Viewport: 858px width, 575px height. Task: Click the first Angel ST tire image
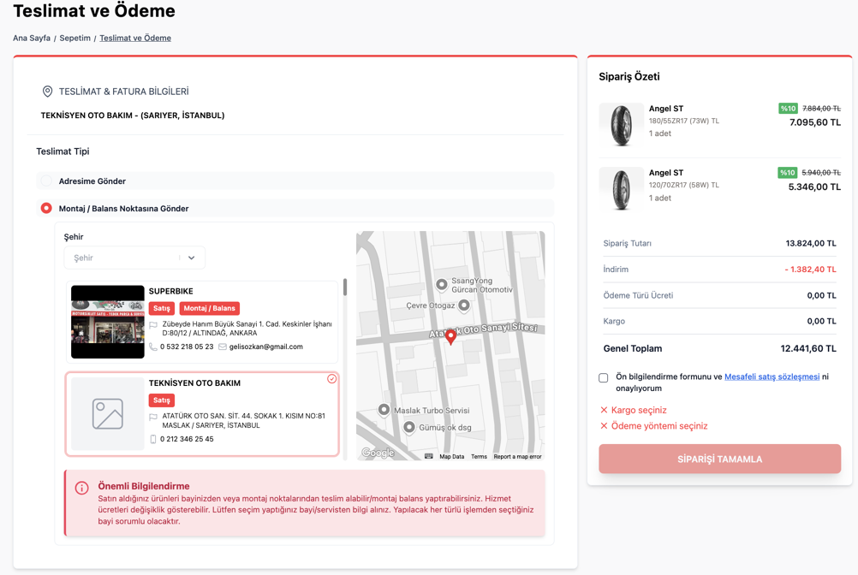(x=621, y=125)
